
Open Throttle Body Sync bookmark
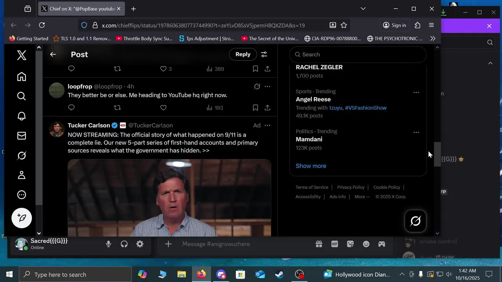pos(144,38)
